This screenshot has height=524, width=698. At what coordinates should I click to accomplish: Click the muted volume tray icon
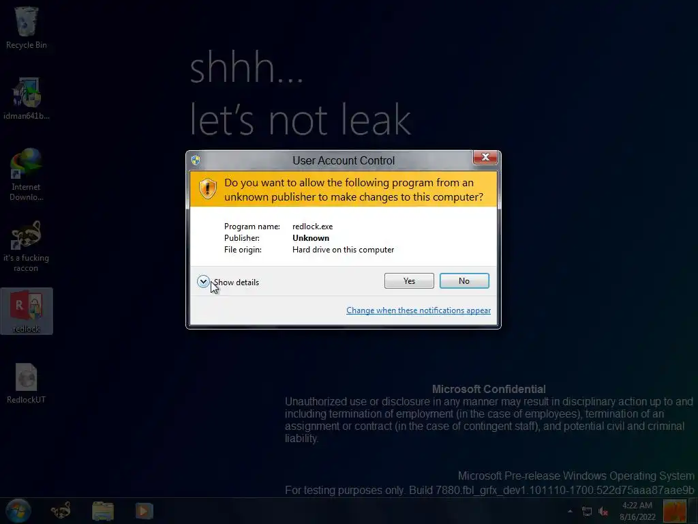click(x=604, y=512)
